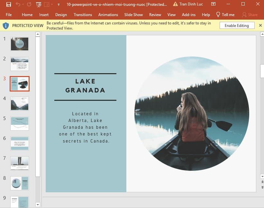Start slideshow from beginning via Quick Access icon
This screenshot has height=208, width=264.
(38, 4)
